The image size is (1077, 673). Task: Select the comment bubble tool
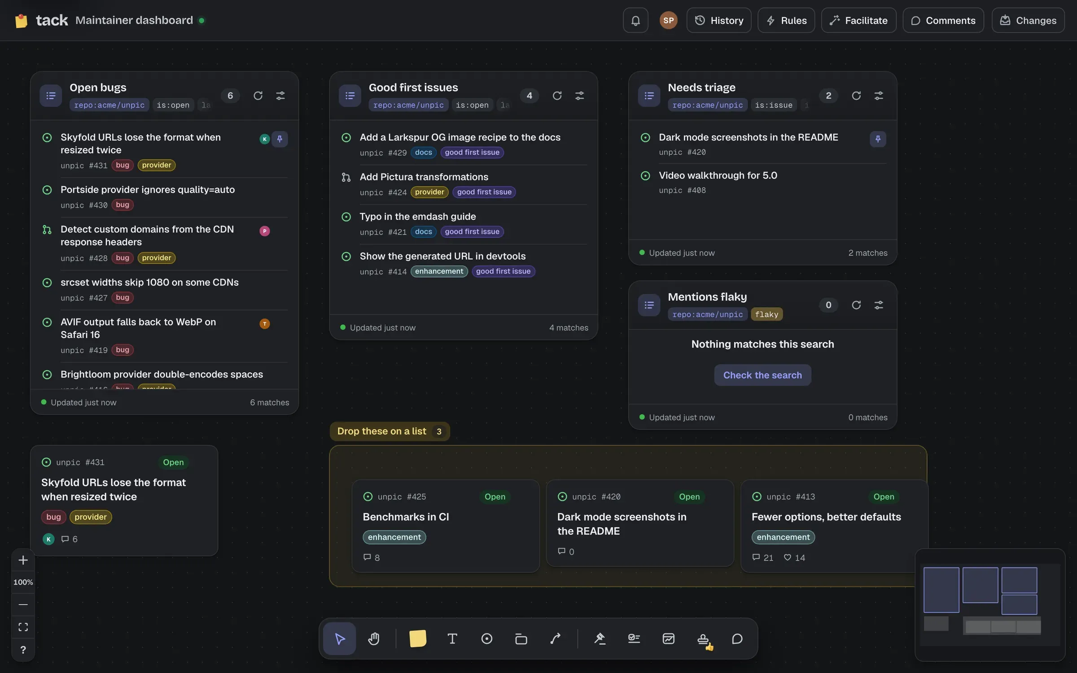[x=737, y=638]
